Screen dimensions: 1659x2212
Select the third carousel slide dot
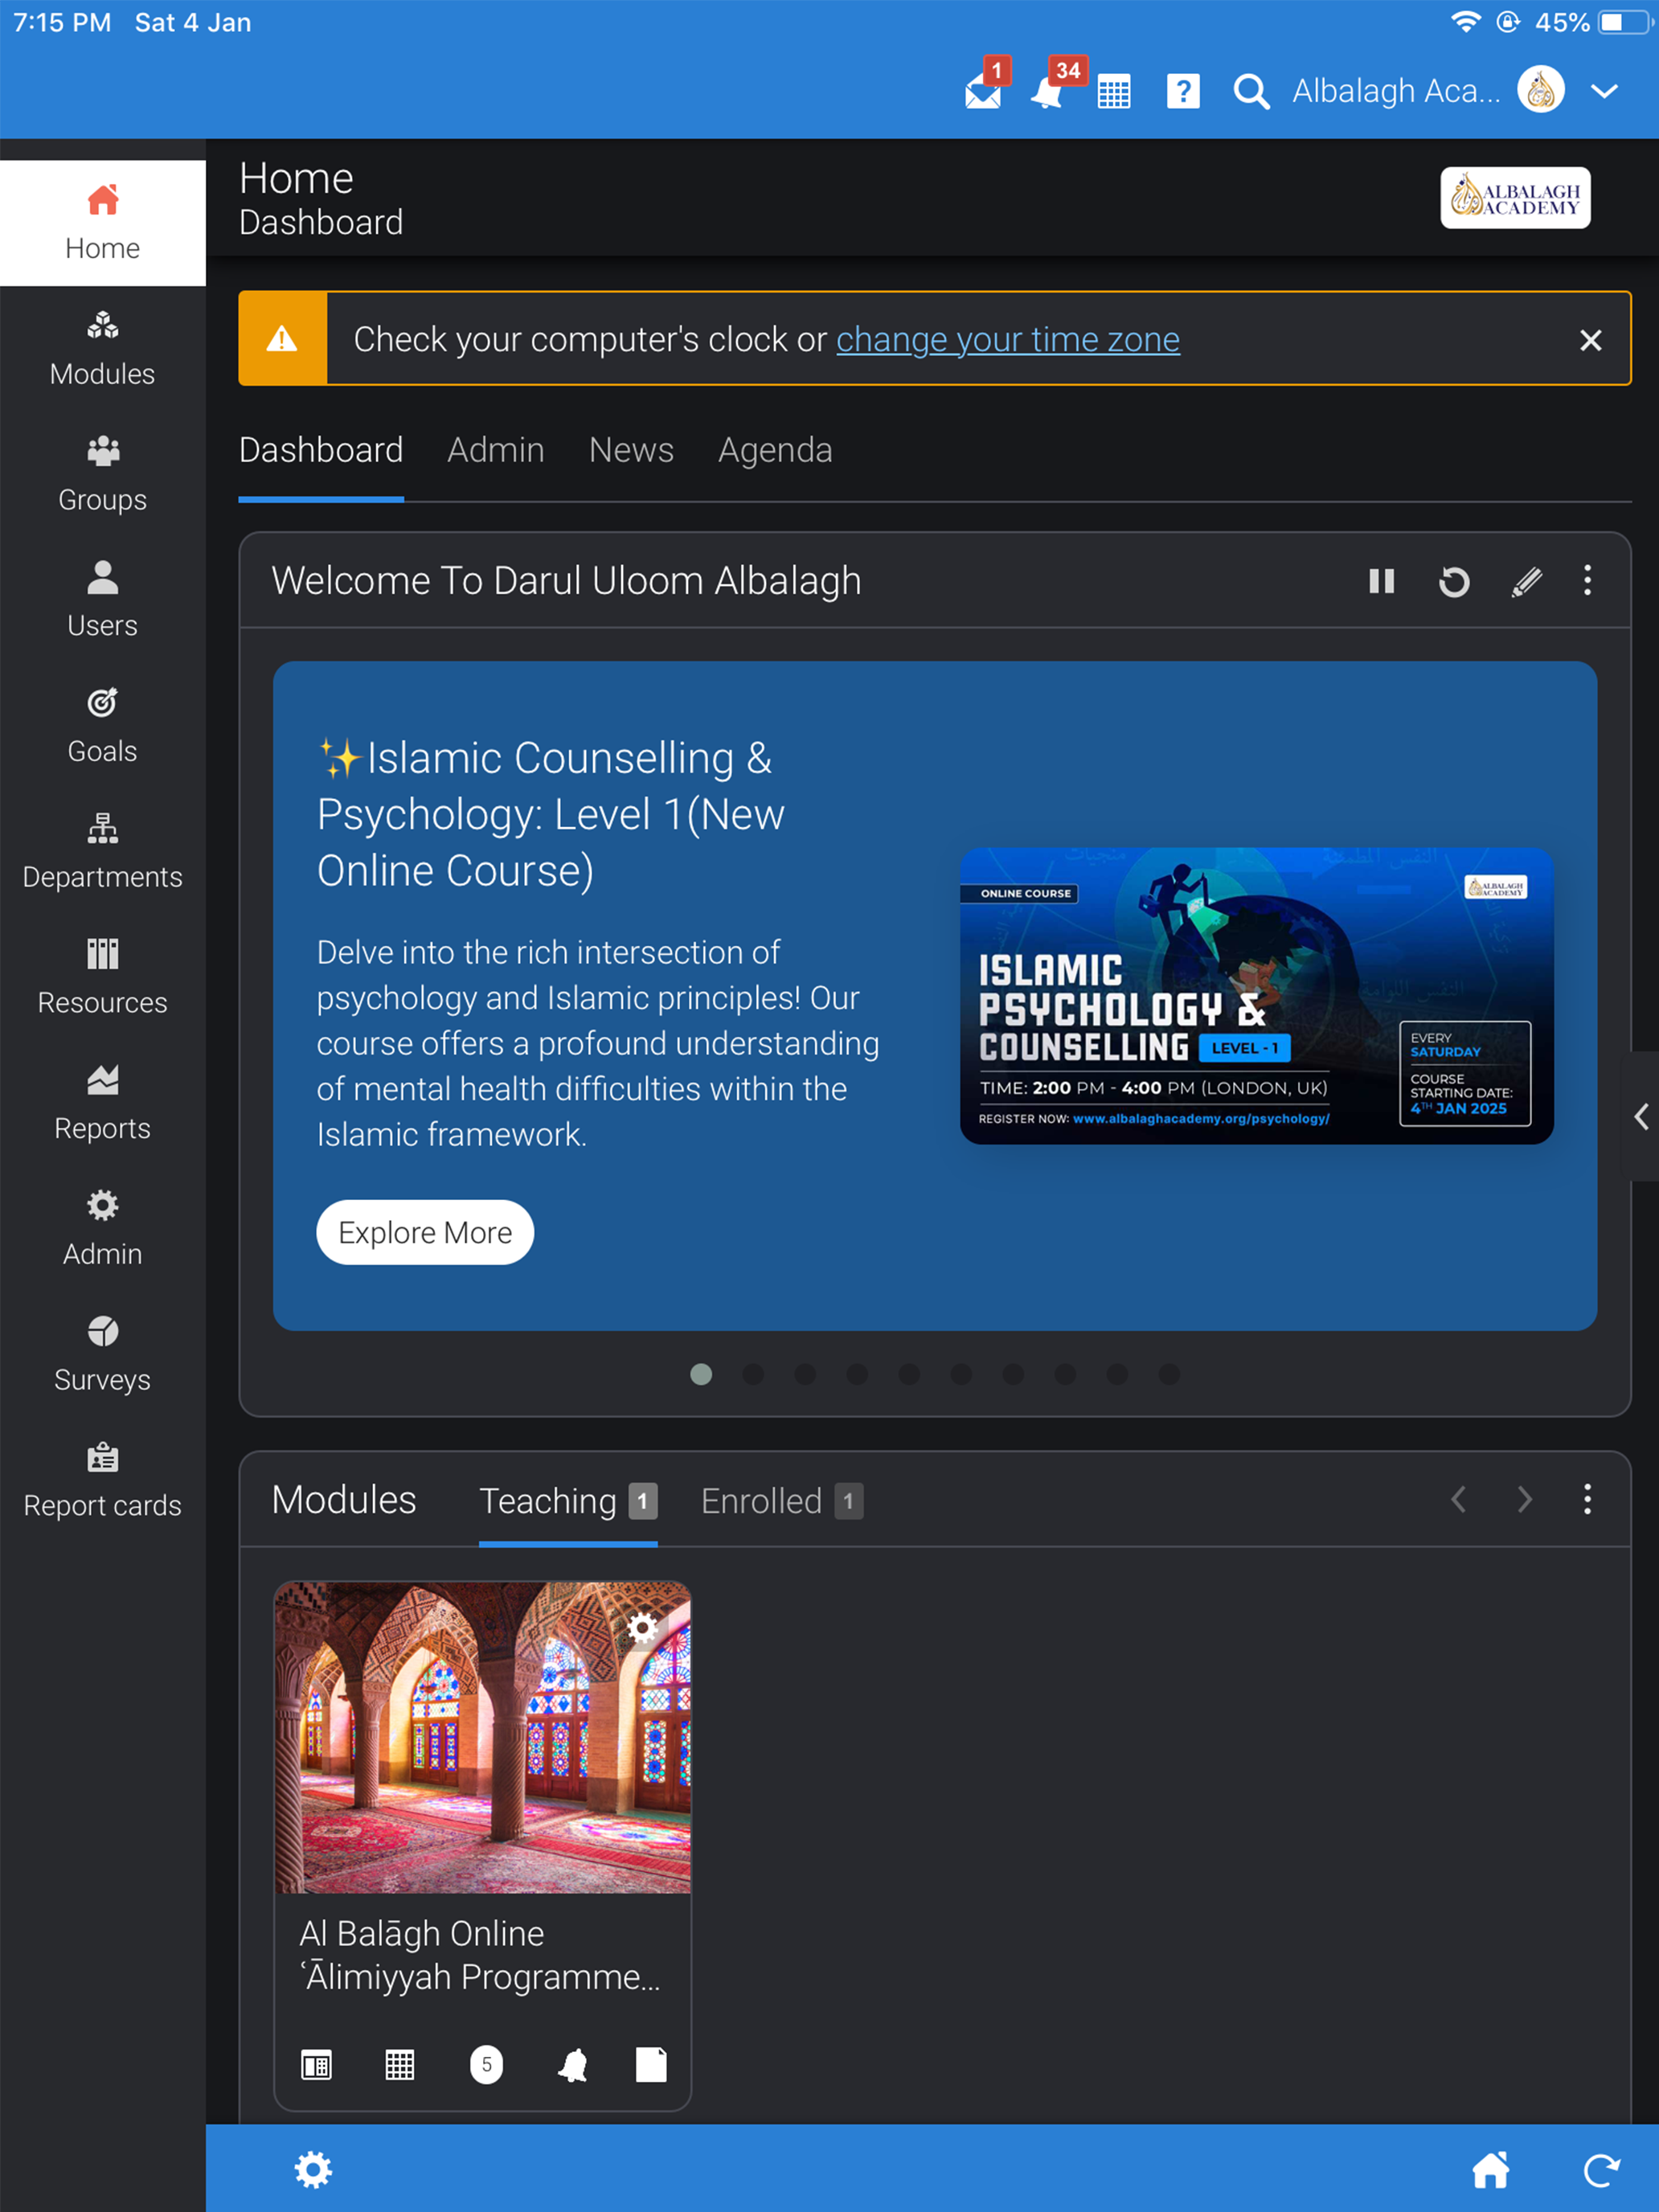point(805,1374)
